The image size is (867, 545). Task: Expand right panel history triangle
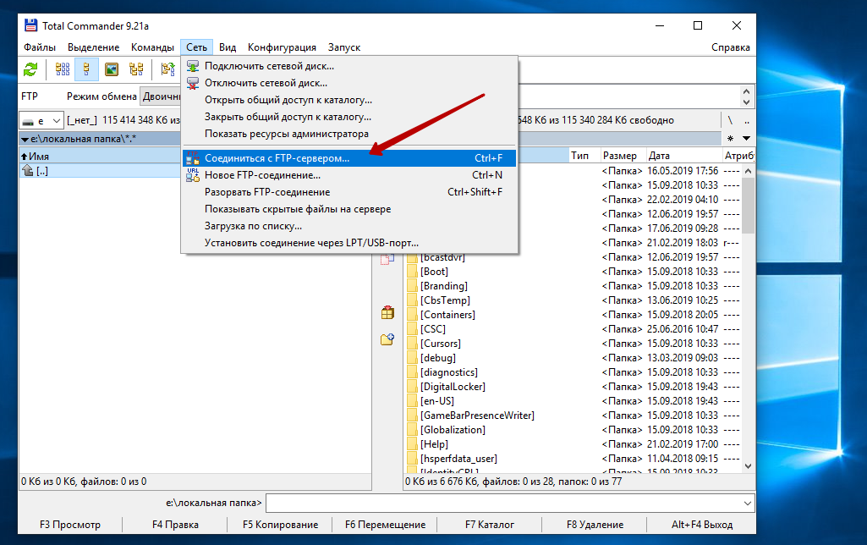click(746, 138)
